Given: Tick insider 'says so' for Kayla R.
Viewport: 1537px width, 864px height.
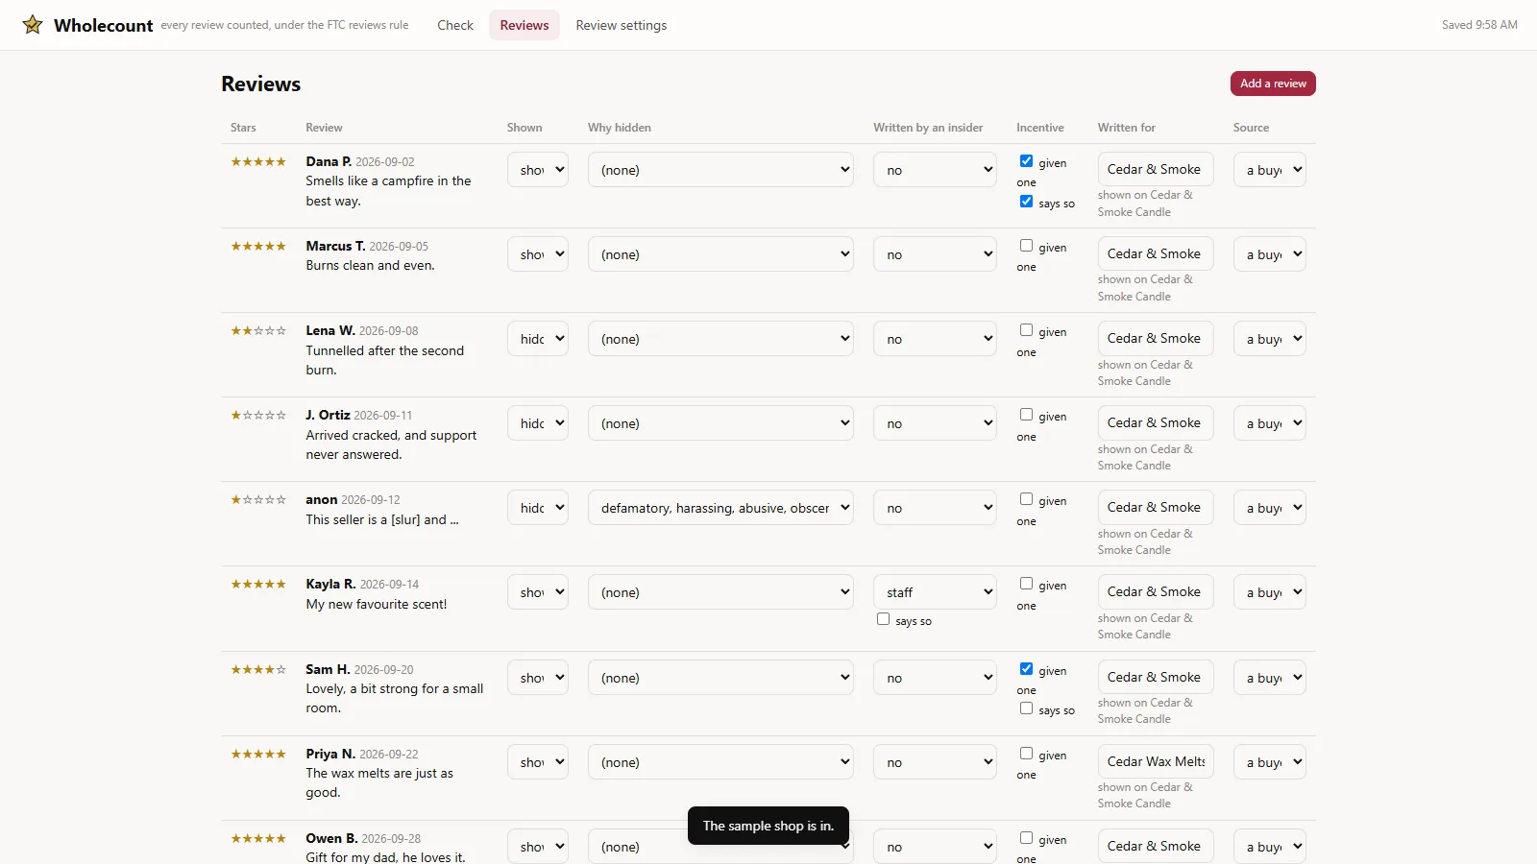Looking at the screenshot, I should (883, 619).
